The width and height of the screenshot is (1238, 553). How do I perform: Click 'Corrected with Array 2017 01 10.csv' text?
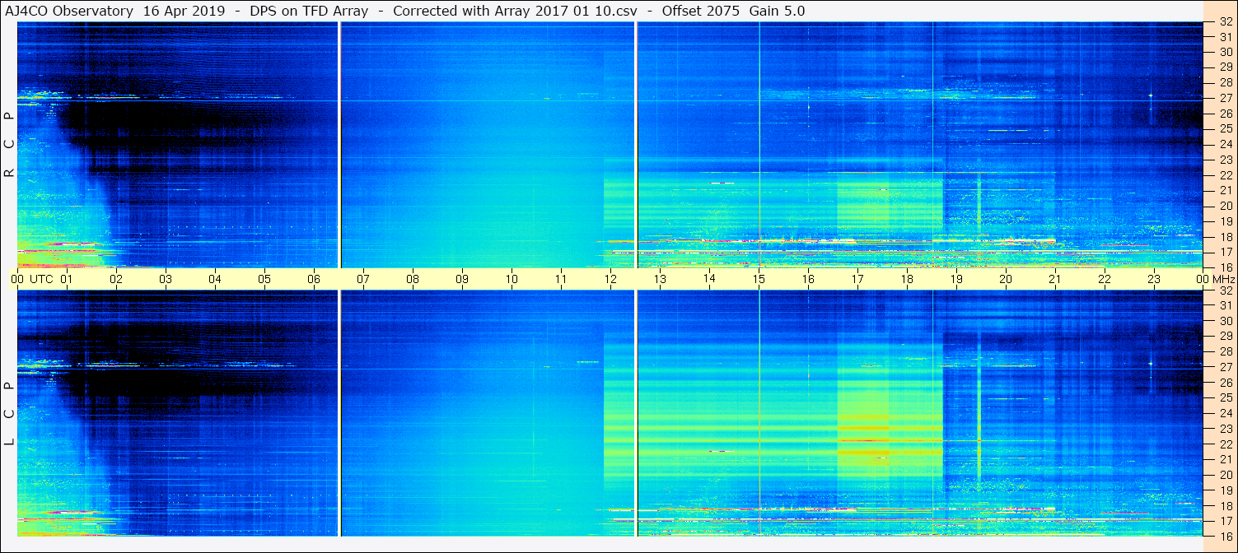520,11
